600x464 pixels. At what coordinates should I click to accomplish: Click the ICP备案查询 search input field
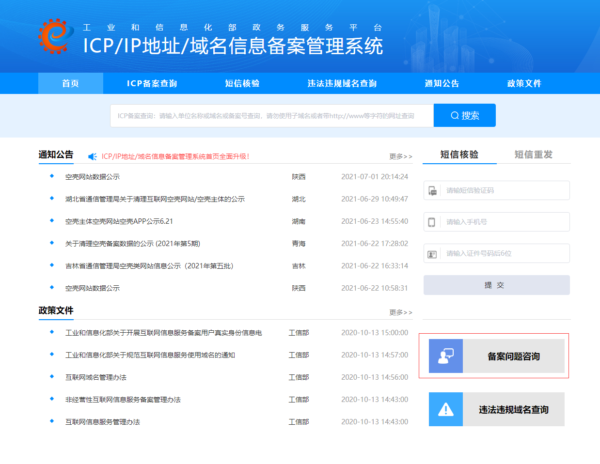pos(271,115)
